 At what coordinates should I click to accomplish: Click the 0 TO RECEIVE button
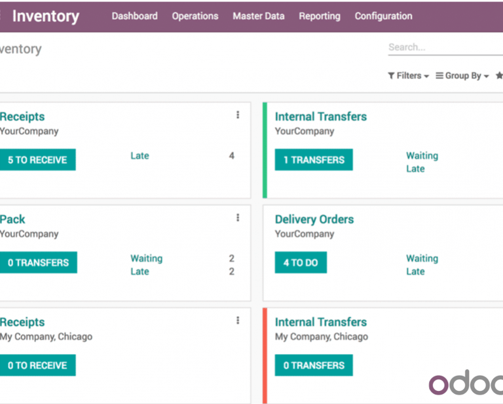pos(37,365)
